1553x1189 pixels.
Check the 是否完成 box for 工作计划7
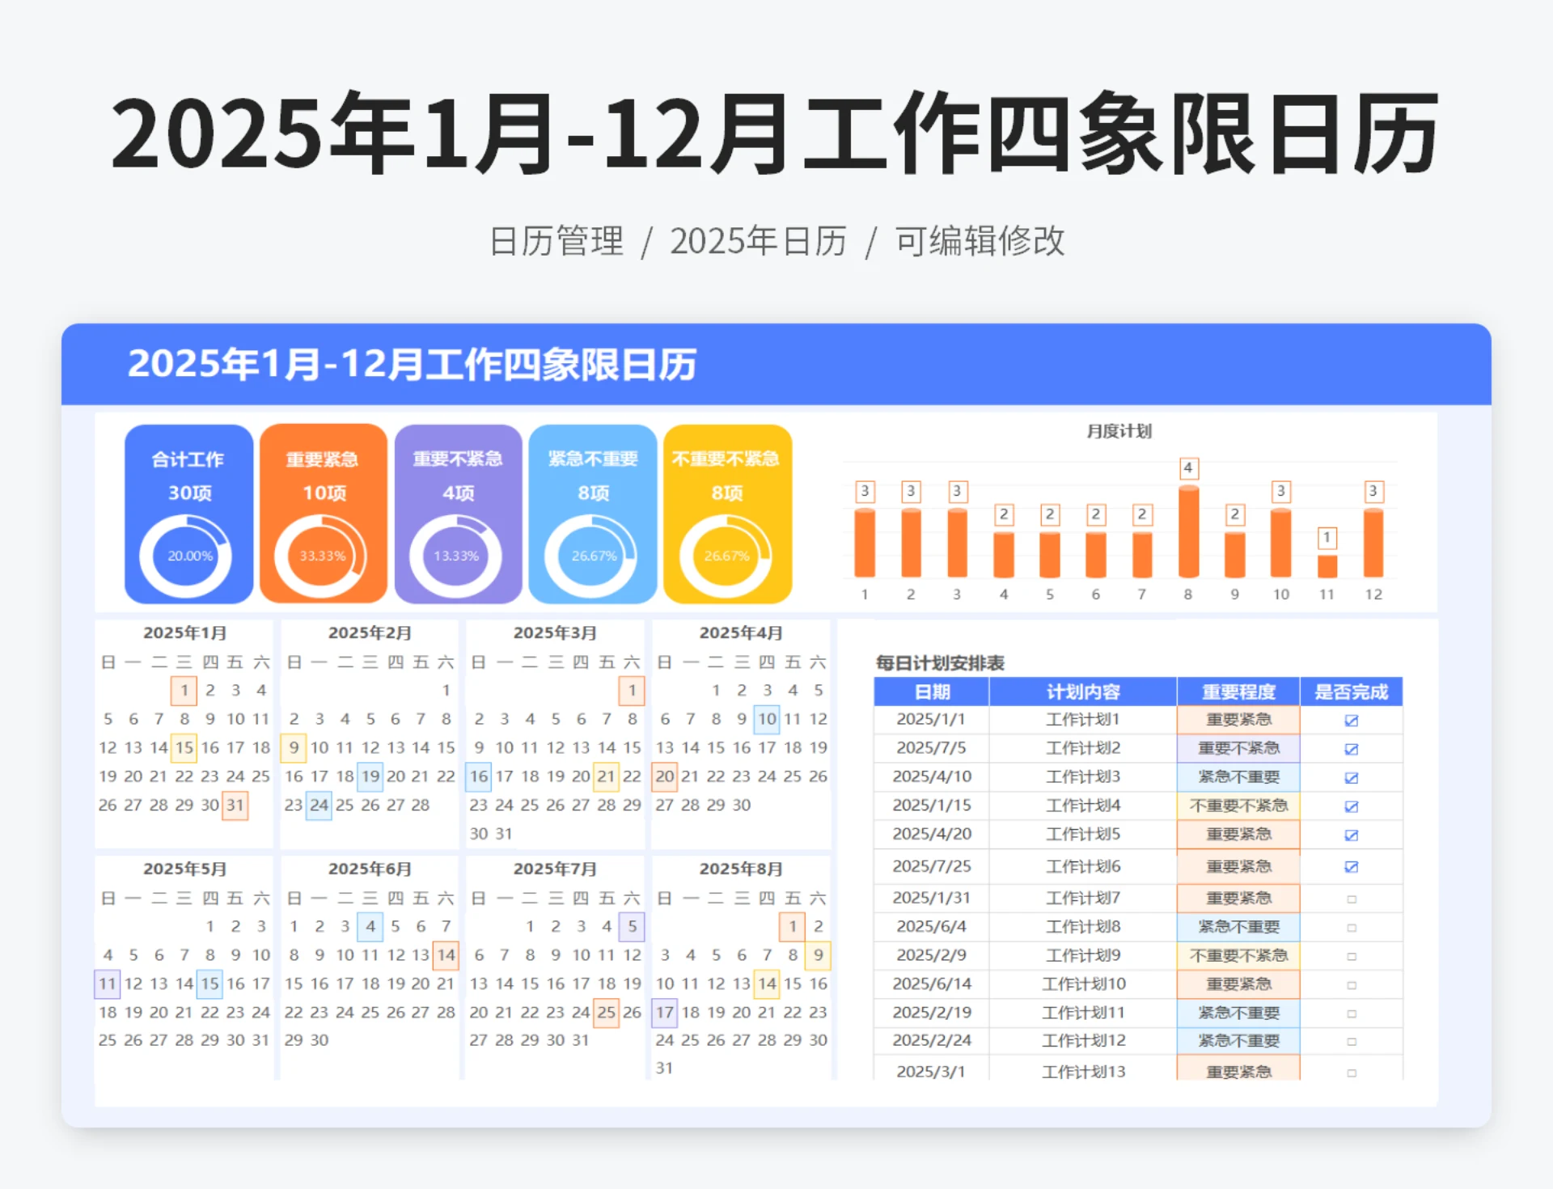[1352, 898]
